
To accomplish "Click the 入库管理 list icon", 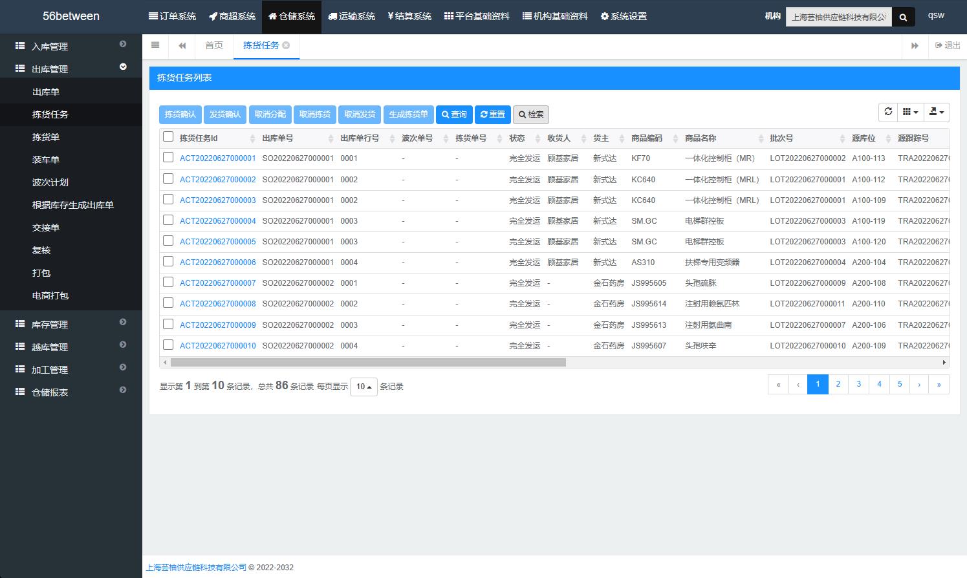I will [x=20, y=46].
